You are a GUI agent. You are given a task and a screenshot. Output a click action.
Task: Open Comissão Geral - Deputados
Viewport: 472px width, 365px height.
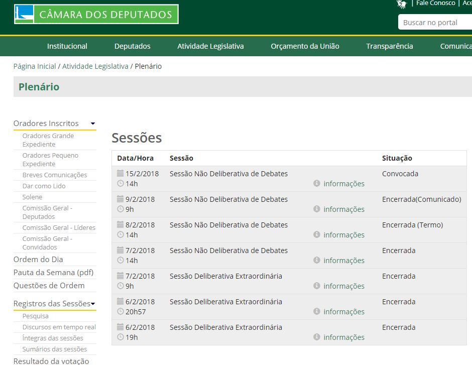coord(47,212)
